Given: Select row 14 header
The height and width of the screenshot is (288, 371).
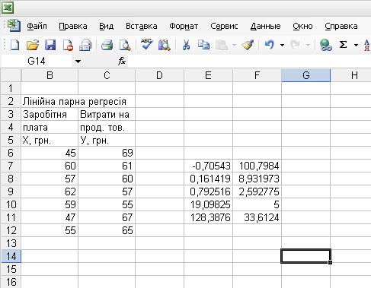Looking at the screenshot, I should (x=11, y=256).
